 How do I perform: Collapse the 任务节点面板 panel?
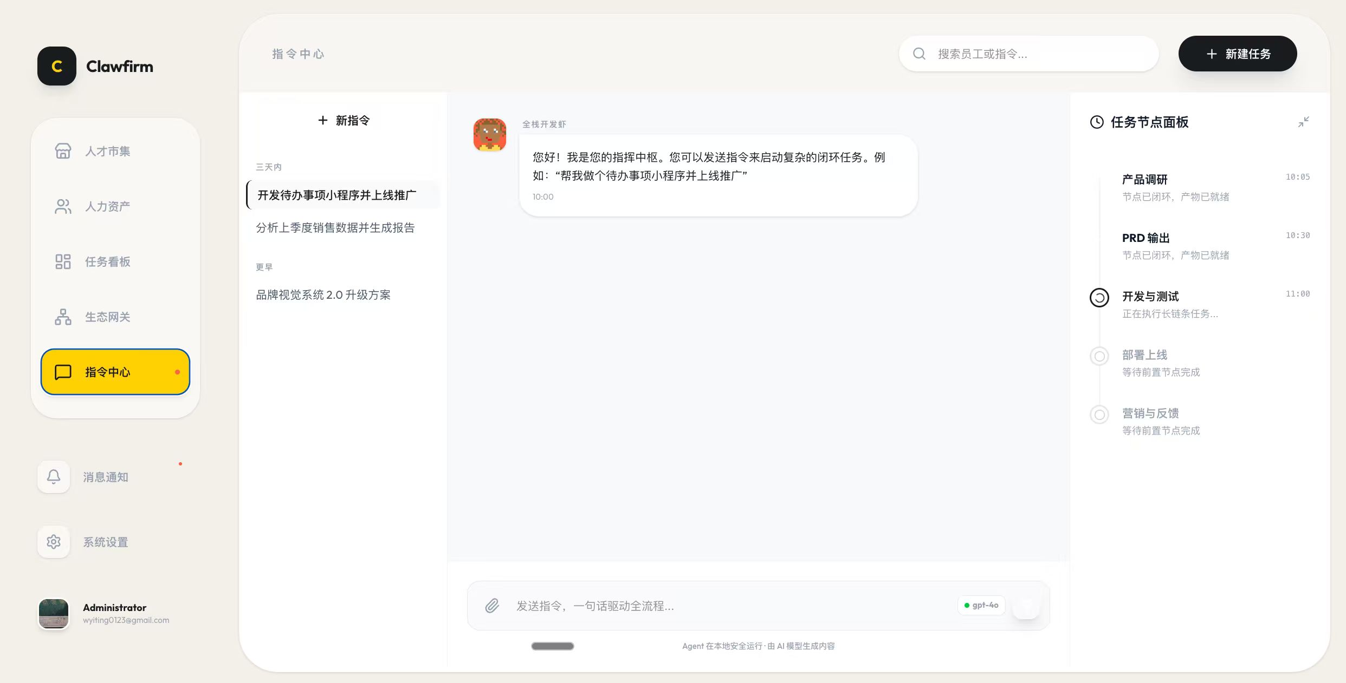1304,122
